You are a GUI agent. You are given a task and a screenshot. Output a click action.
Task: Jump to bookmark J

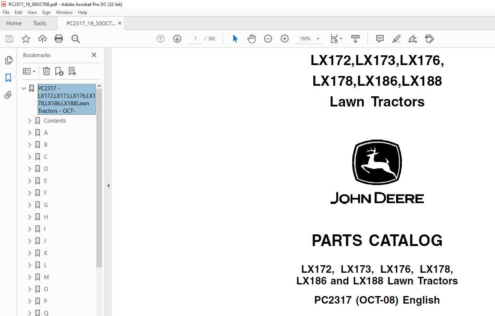click(45, 241)
